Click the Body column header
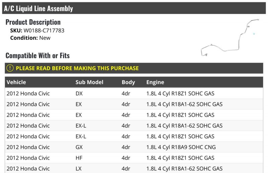 tap(128, 82)
